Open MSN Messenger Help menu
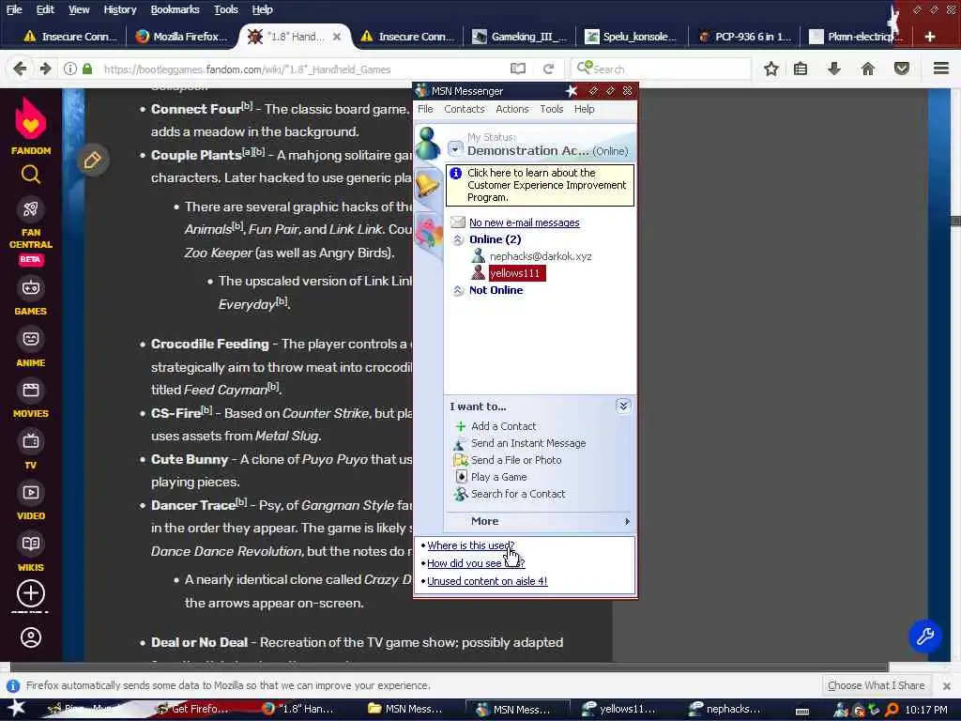Screen dimensions: 961x721 click(584, 109)
